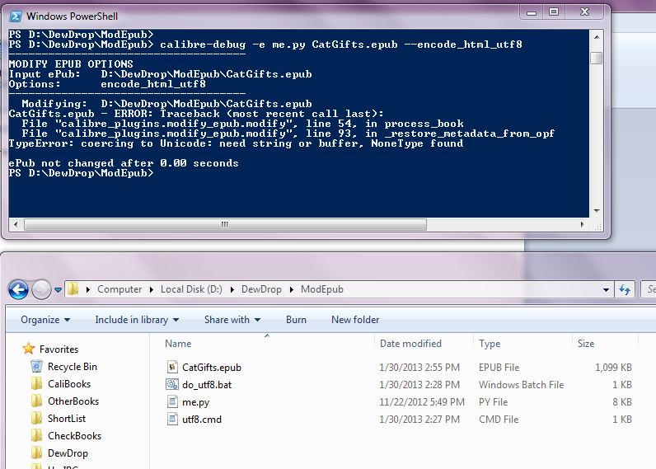This screenshot has width=656, height=469.
Task: Open address bar history dropdown
Action: [x=606, y=289]
